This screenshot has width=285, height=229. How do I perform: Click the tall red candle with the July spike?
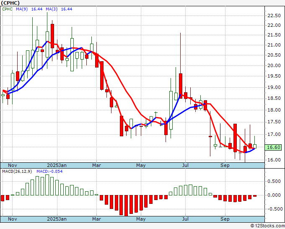tap(180, 85)
